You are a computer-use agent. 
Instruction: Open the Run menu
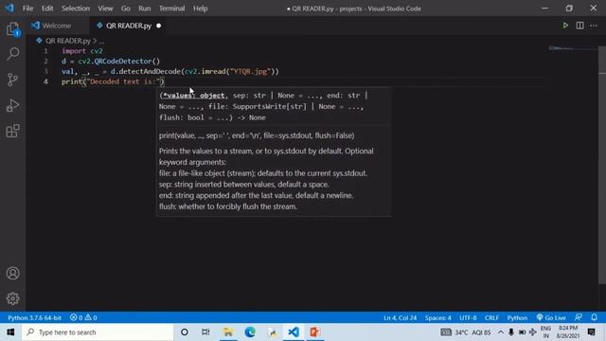pos(145,9)
